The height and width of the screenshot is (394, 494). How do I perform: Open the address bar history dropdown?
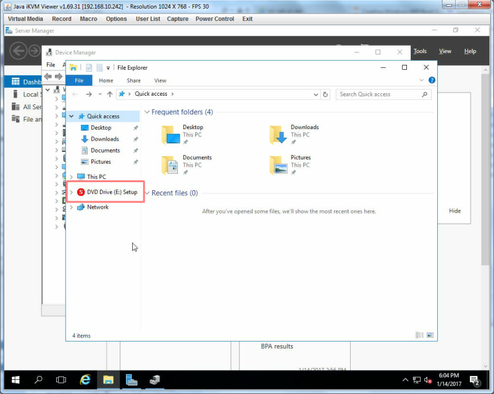(316, 94)
